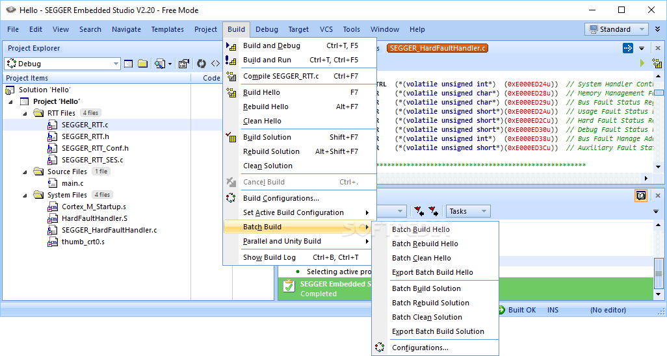
Task: Click the green run arrow icon in editor toolbar
Action: [642, 64]
